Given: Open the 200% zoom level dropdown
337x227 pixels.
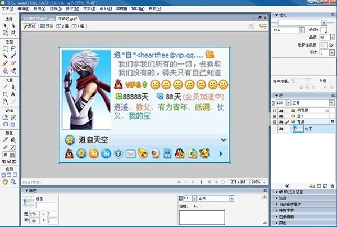Looking at the screenshot, I should point(265,182).
